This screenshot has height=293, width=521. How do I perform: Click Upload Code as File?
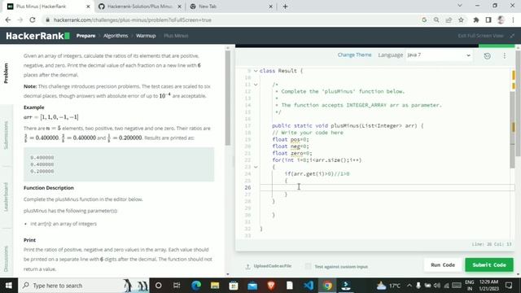point(269,266)
